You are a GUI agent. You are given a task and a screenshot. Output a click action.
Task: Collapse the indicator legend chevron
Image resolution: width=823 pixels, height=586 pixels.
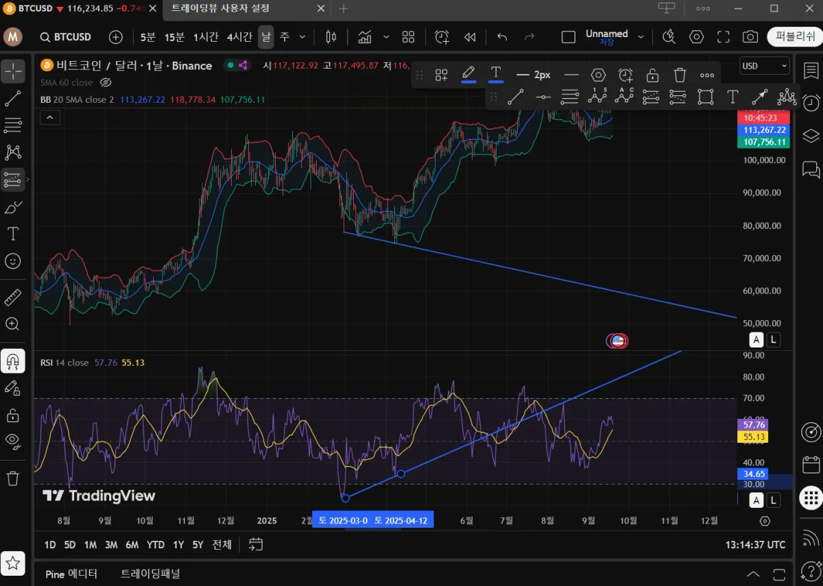click(50, 118)
